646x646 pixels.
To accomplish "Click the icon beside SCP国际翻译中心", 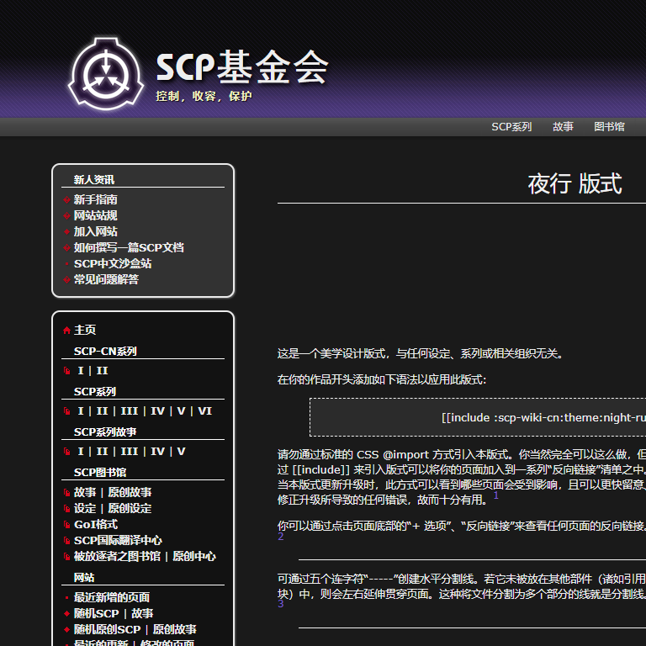I will pyautogui.click(x=67, y=541).
